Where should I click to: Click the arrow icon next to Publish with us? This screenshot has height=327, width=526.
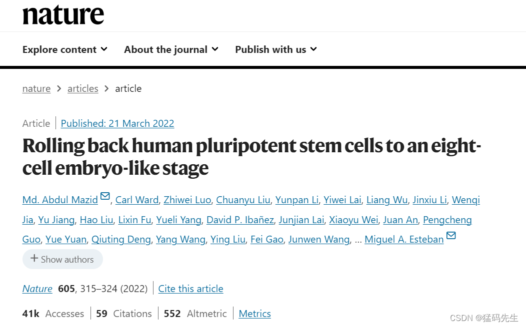click(313, 49)
